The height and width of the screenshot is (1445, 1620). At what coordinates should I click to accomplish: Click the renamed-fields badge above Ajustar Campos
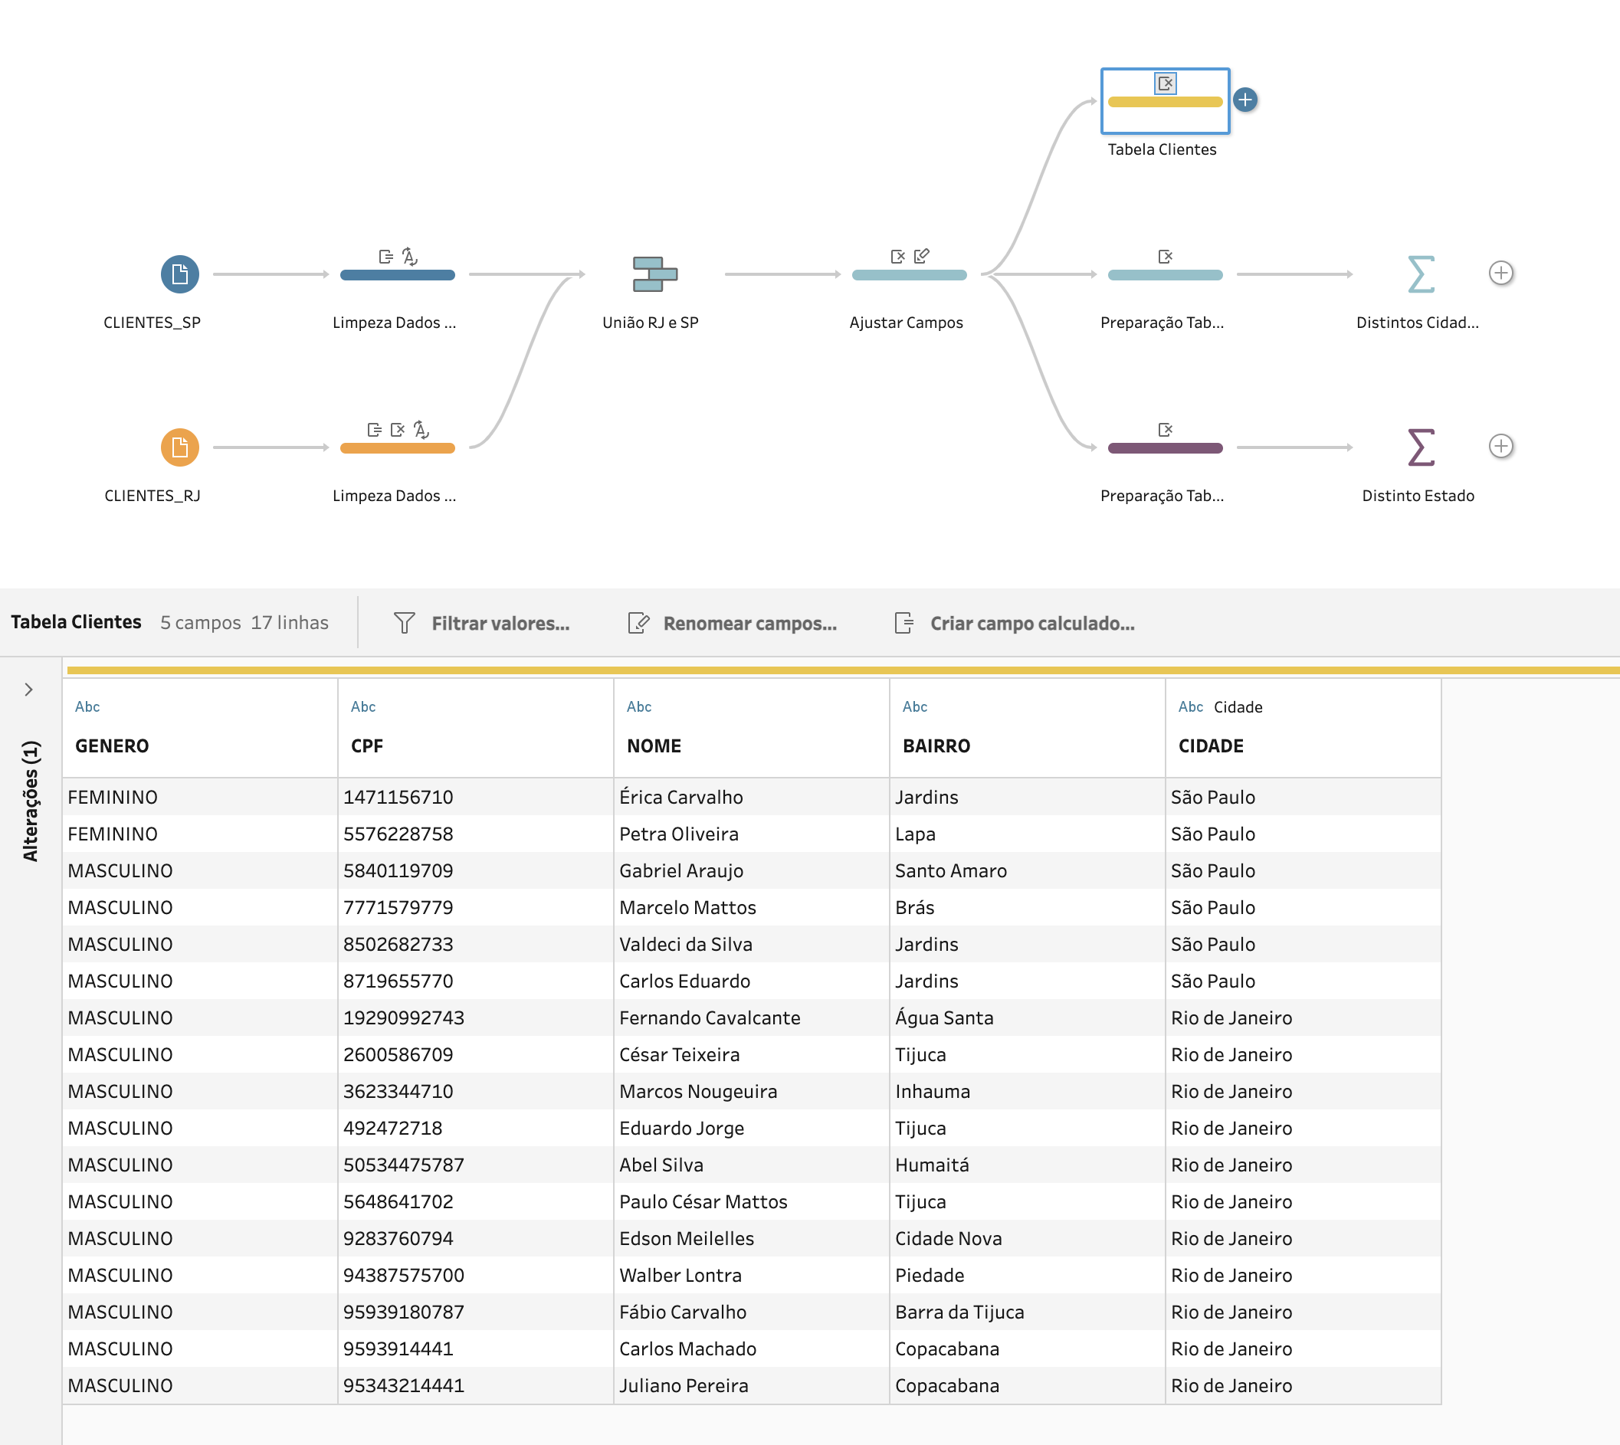[920, 257]
